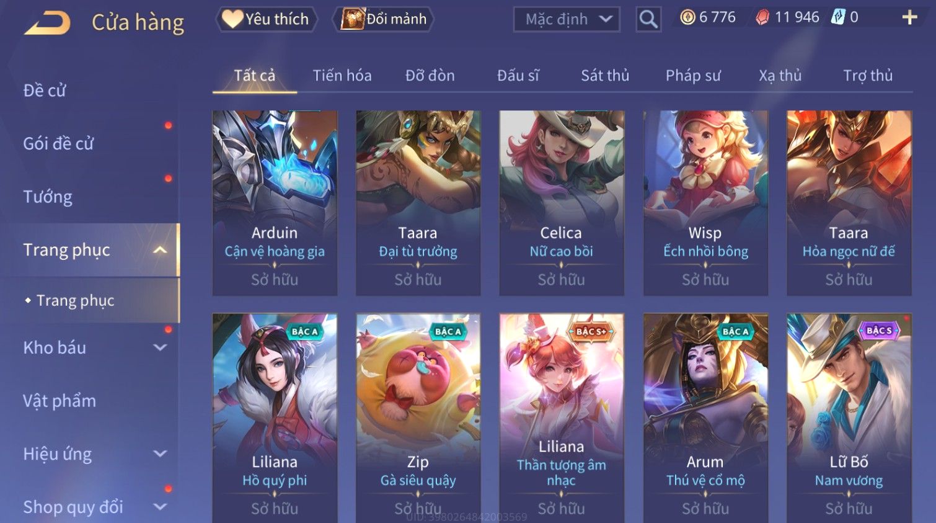Screen dimensions: 936x523
Task: Select the Xạ thủ tab
Action: tap(780, 76)
